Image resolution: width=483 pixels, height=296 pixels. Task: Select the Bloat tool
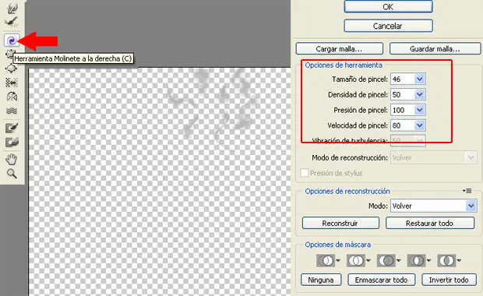click(x=12, y=68)
